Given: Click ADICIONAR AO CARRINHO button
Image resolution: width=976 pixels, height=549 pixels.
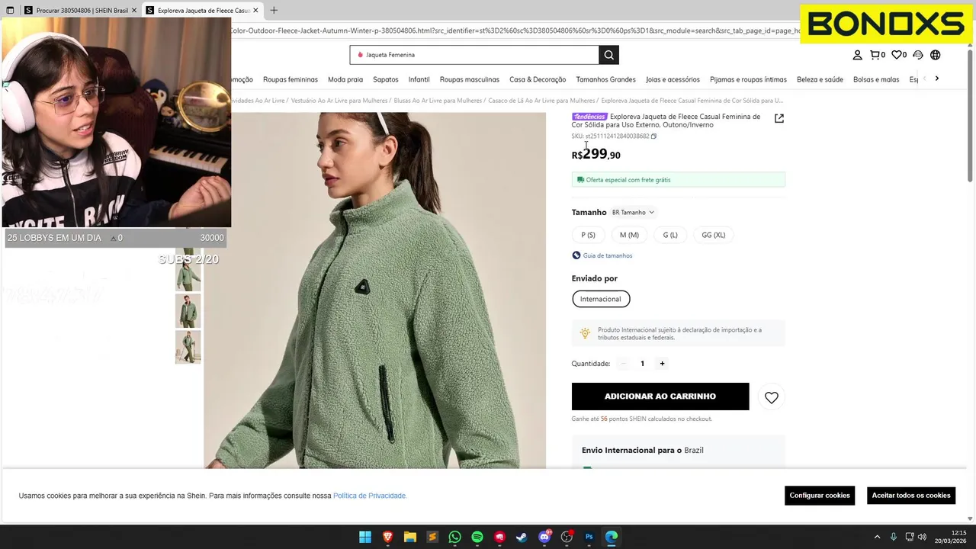Looking at the screenshot, I should (x=660, y=396).
